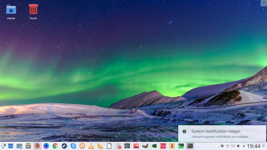Click the 19:44 clock in the panel
Screen dimensions: 267x150
coord(254,146)
